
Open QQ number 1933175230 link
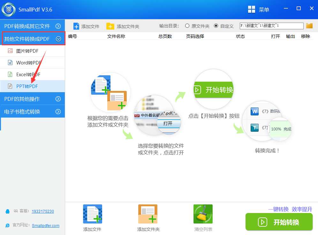click(x=43, y=211)
